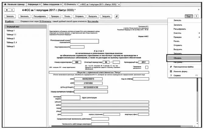
Task: Click the Загрузить toolbar button
Action: pyautogui.click(x=106, y=16)
